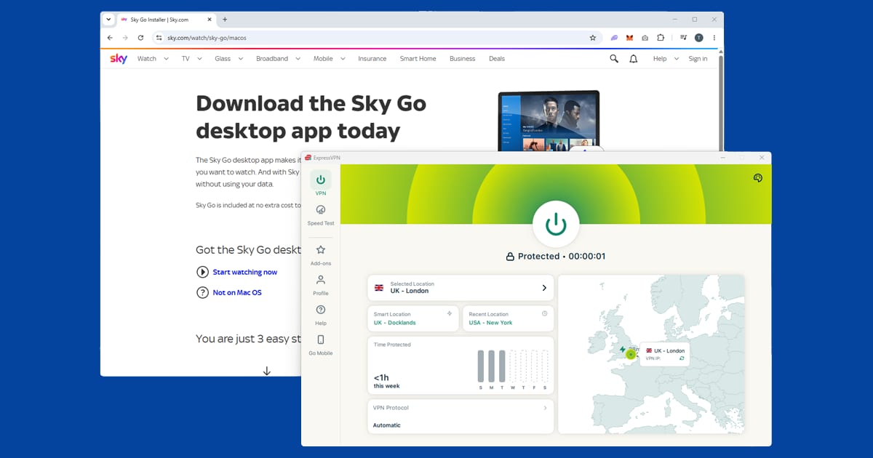Screen dimensions: 873x458
Task: Expand the Broadband menu chevron on Sky
Action: (298, 59)
